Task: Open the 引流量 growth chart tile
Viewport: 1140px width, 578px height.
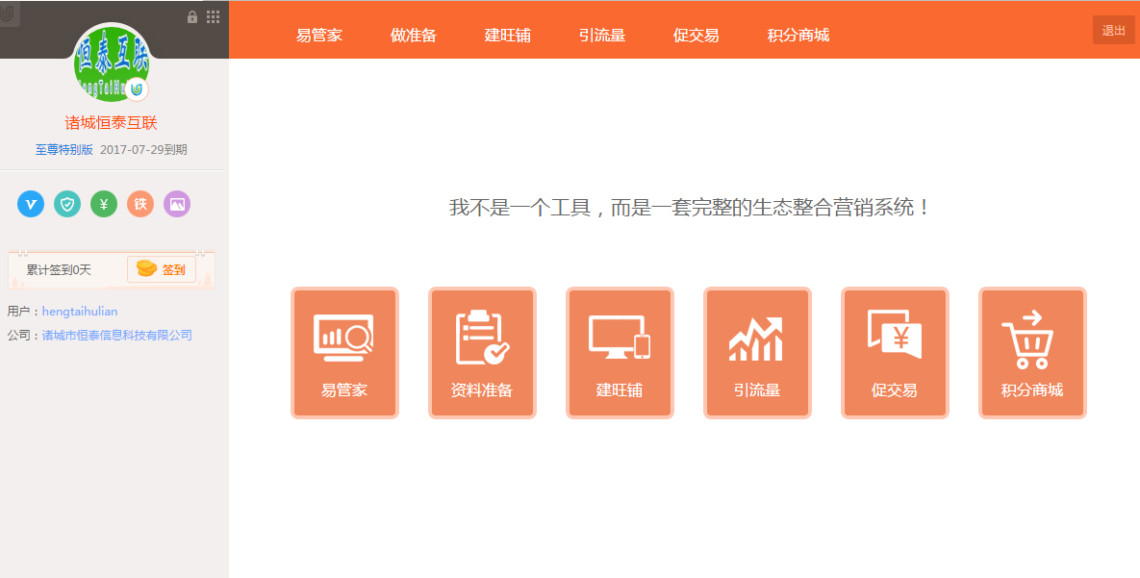Action: 757,353
